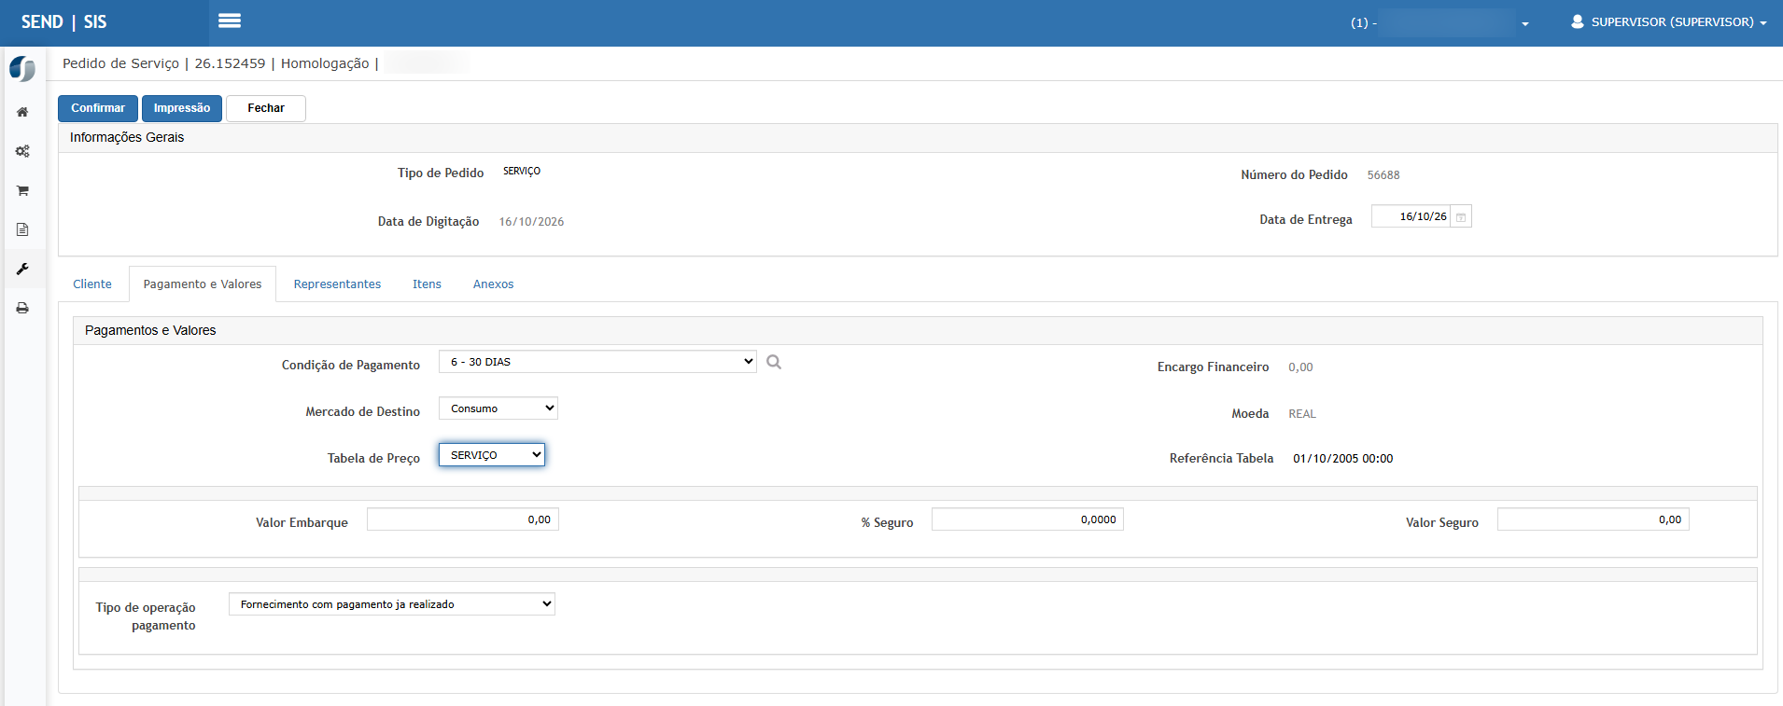Click the page title Pedido de Serviço
1783x706 pixels.
tap(120, 63)
